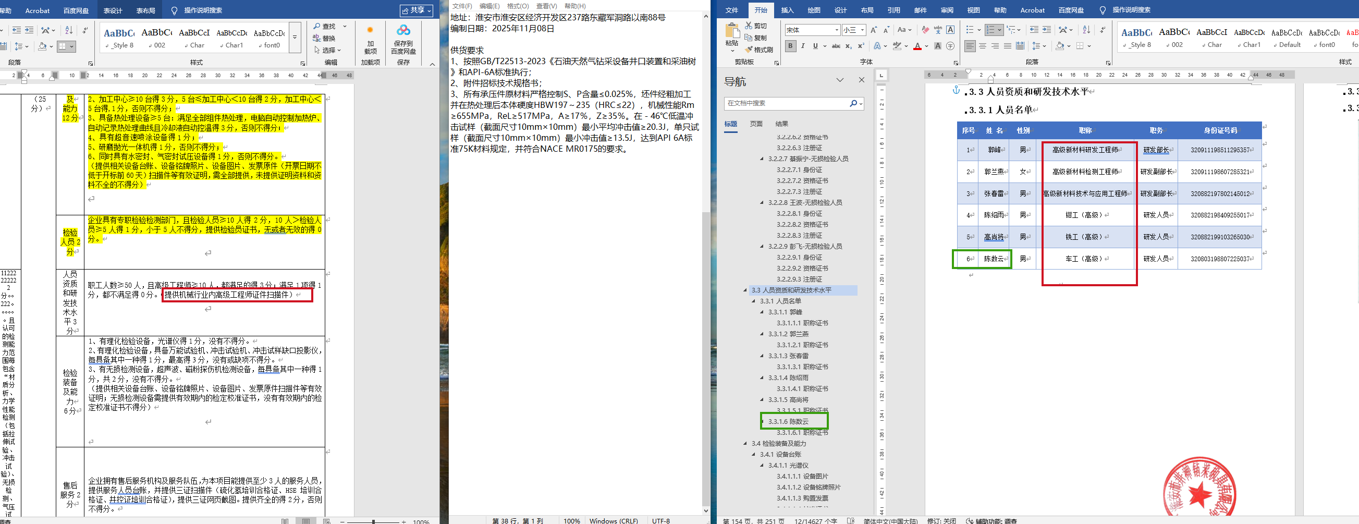Click the Asian Layout icon in right Word
The height and width of the screenshot is (524, 1359).
1063,30
